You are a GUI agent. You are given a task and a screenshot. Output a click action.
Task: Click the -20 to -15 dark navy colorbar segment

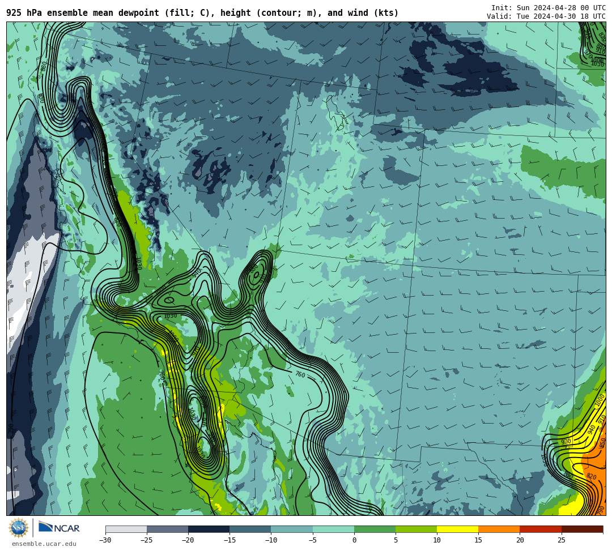209,529
